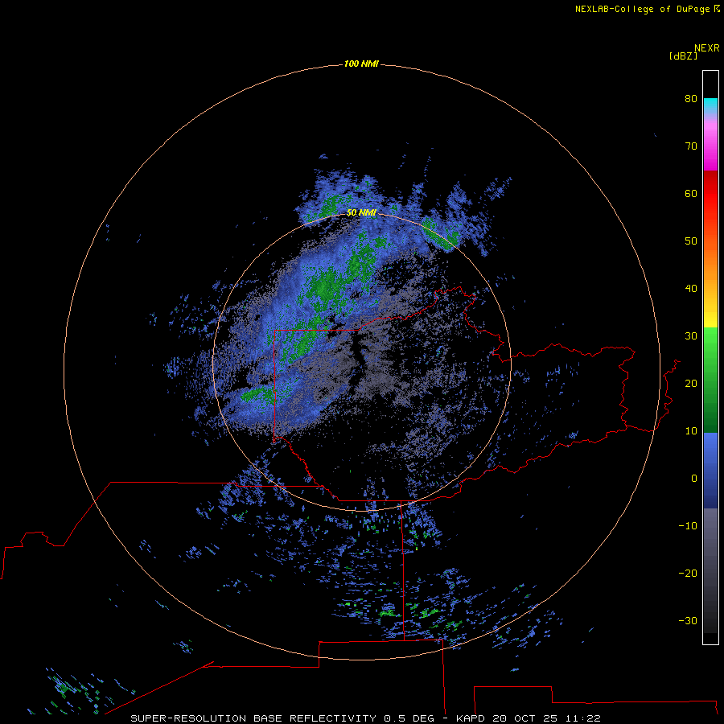Click the 0 dBZ scale value
Image resolution: width=724 pixels, height=724 pixels.
click(694, 479)
